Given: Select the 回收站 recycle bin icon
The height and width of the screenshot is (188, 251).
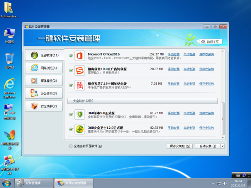Looking at the screenshot, I should (9, 61).
